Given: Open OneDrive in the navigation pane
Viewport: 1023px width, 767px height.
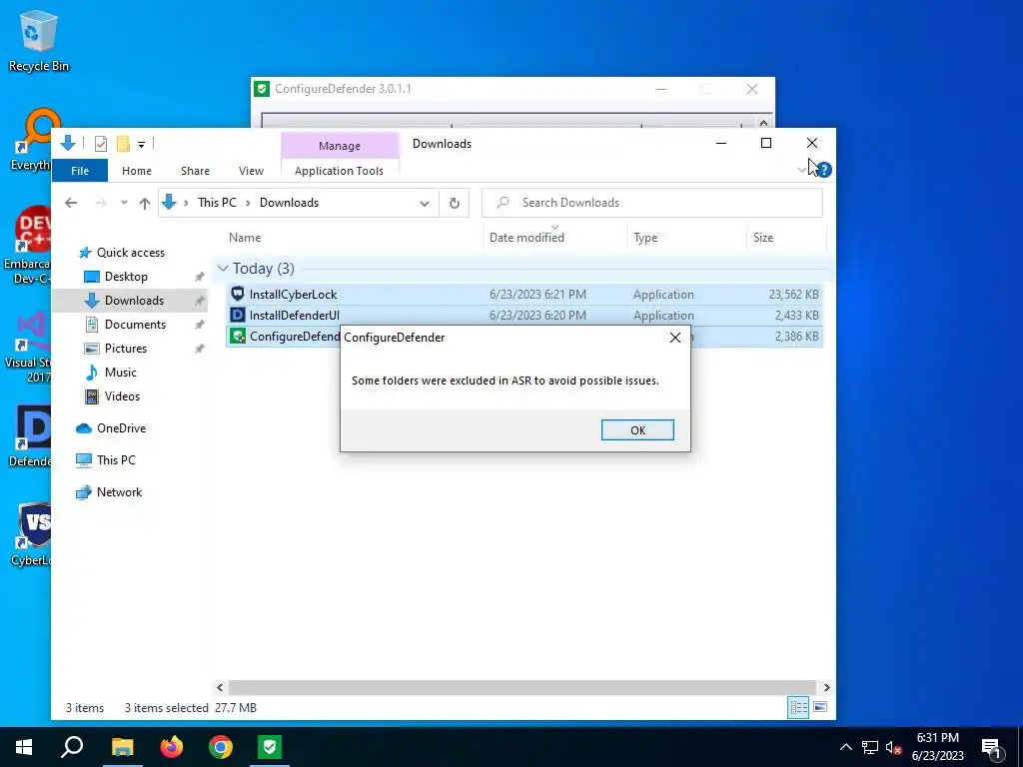Looking at the screenshot, I should click(x=121, y=428).
